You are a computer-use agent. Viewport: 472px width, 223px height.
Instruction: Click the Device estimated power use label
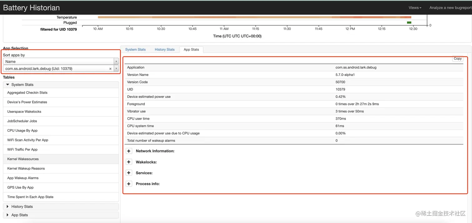149,97
